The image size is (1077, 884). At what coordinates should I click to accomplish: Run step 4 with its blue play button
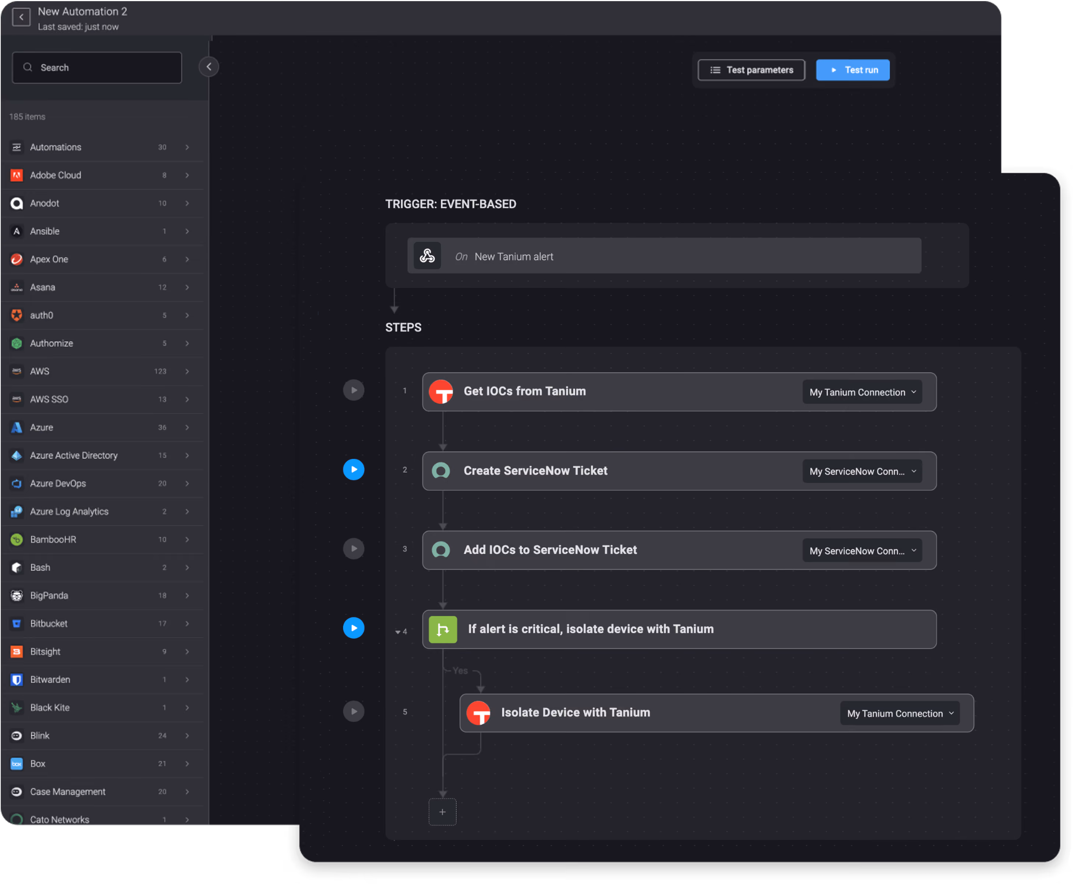click(354, 628)
